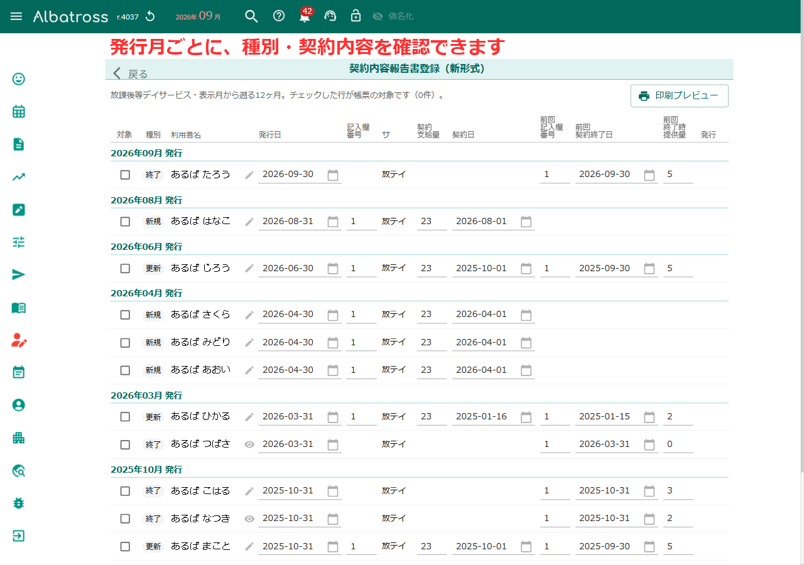Open the open book sidebar icon
Screen dimensions: 804x565
click(19, 308)
